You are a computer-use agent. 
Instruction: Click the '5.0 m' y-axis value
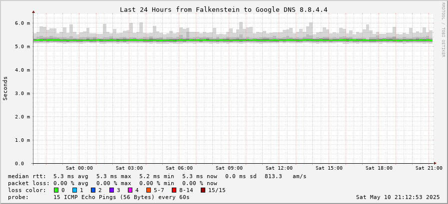[22, 46]
